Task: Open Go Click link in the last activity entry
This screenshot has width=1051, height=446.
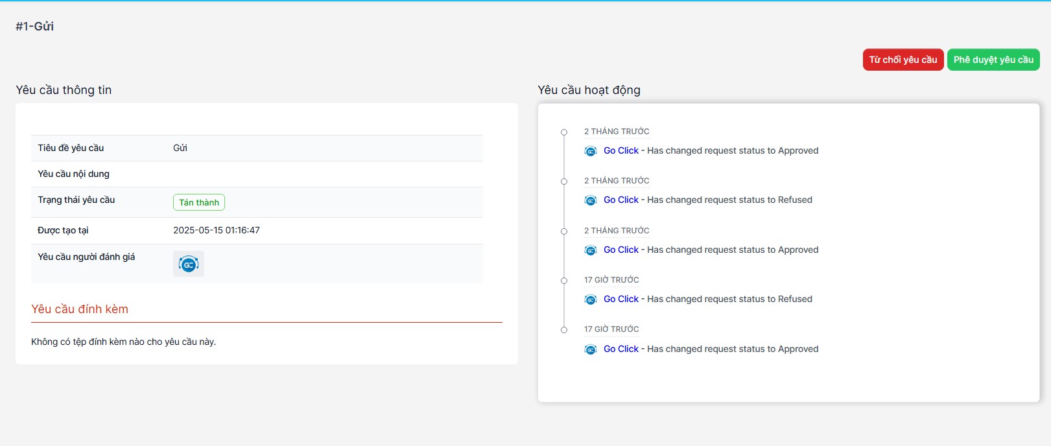Action: [620, 349]
